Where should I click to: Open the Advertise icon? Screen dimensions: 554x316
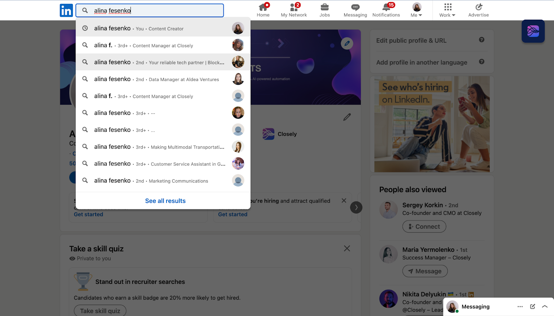pyautogui.click(x=479, y=10)
